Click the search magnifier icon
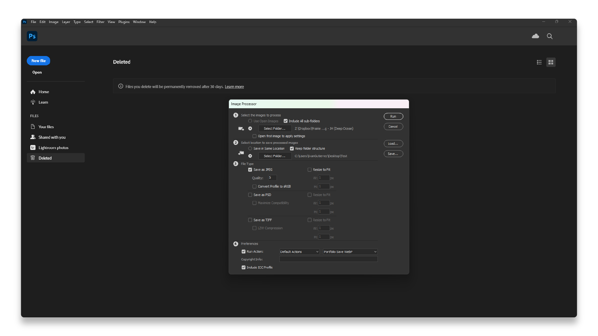598x336 pixels. click(550, 36)
